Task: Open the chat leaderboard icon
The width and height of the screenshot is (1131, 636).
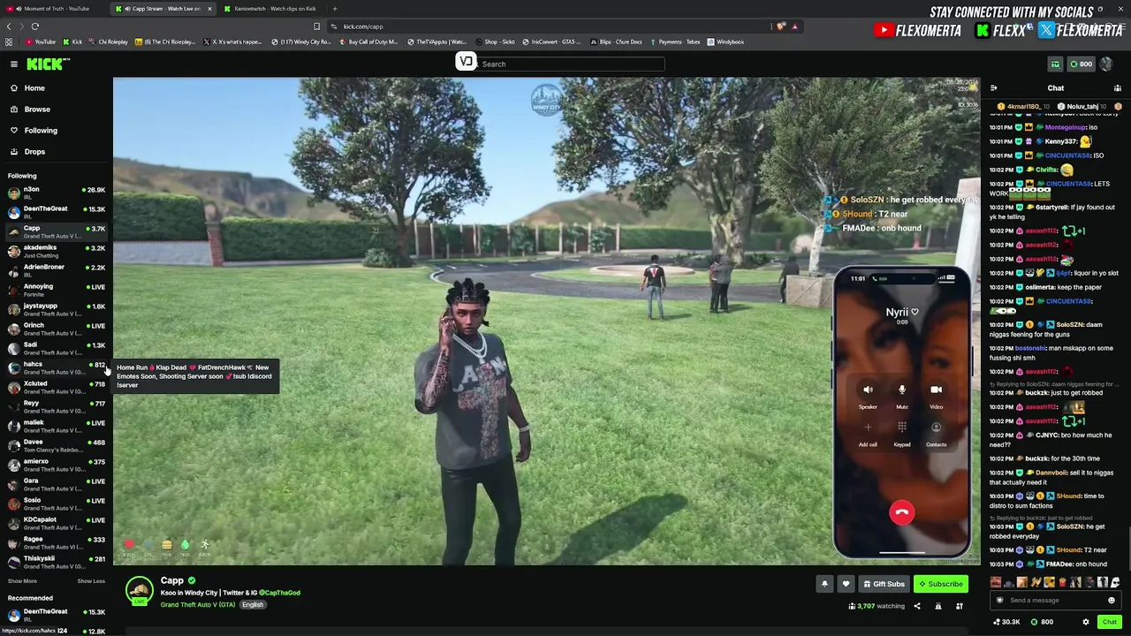Action: coord(1118,88)
